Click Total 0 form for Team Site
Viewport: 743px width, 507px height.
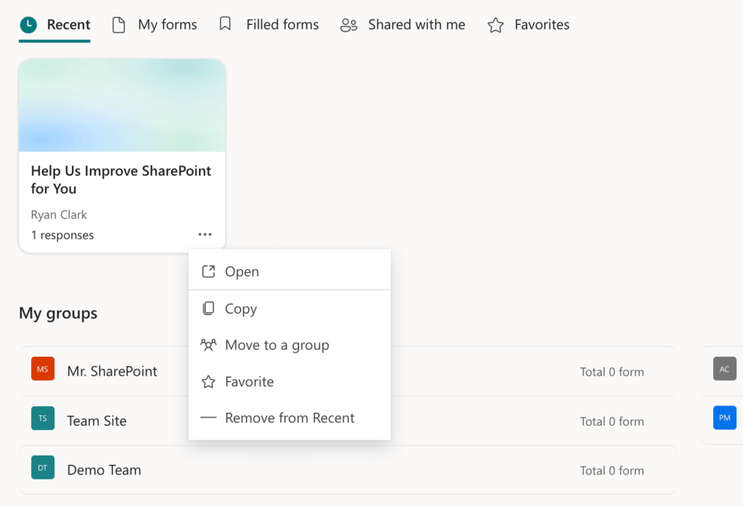point(612,421)
